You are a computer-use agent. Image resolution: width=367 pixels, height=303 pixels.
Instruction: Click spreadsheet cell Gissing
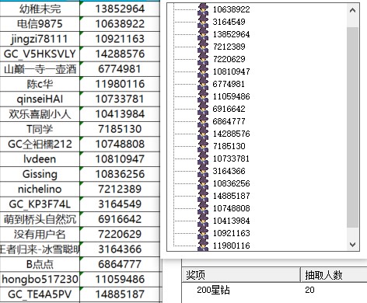40,174
